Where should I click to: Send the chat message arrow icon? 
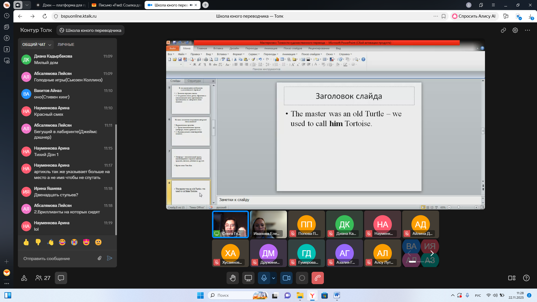tap(110, 258)
